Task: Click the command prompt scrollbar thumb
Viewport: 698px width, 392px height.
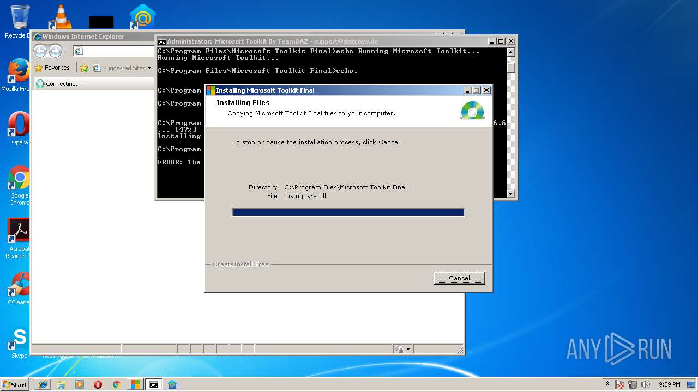Action: click(511, 67)
